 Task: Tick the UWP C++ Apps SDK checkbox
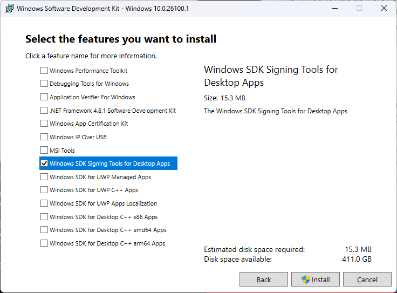[x=44, y=190]
